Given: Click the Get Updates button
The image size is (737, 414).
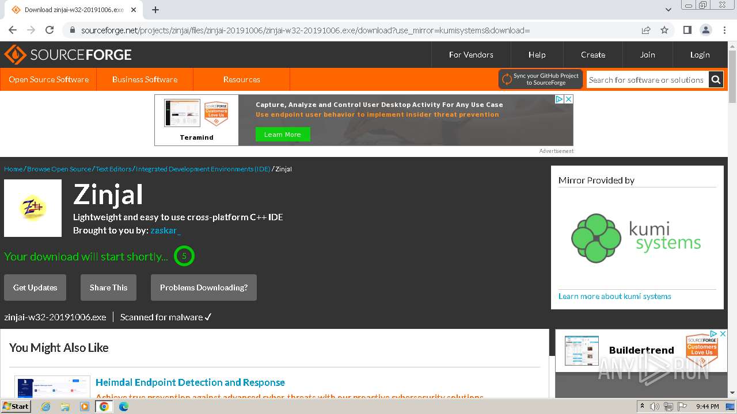Looking at the screenshot, I should pos(35,287).
